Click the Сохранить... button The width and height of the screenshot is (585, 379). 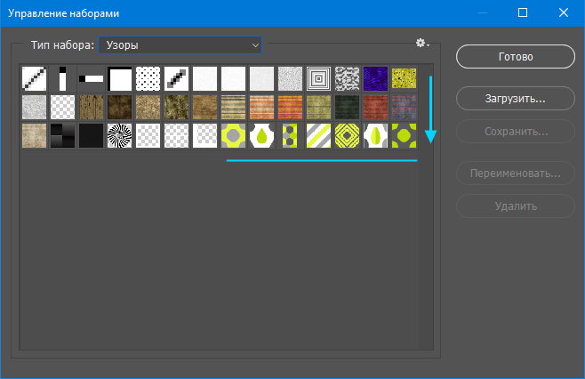[x=516, y=132]
